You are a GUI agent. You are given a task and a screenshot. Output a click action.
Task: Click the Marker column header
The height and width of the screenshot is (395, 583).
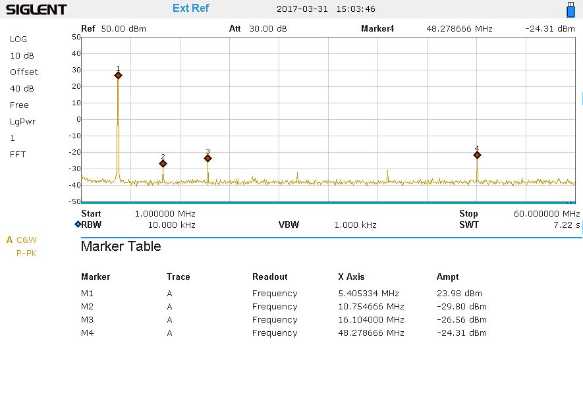pyautogui.click(x=96, y=277)
